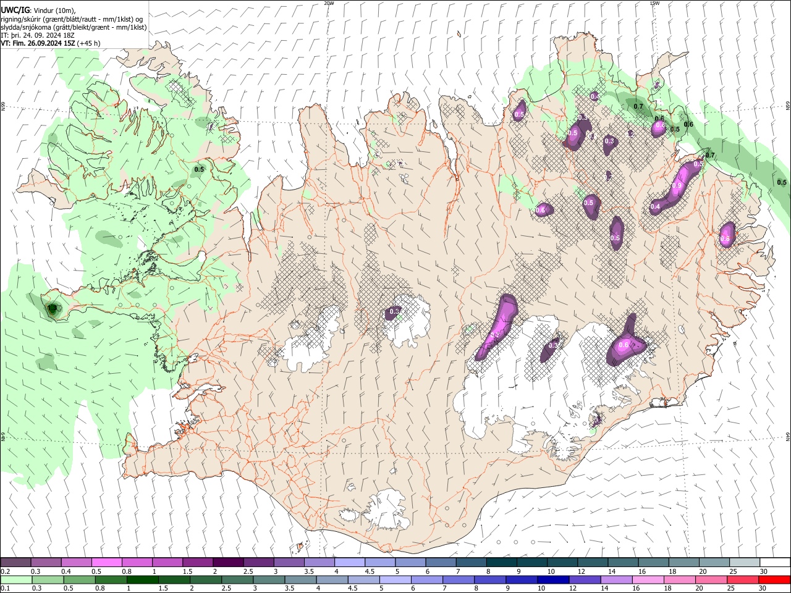
Task: Click the '0.1' label in the rain legend
Action: [x=5, y=589]
